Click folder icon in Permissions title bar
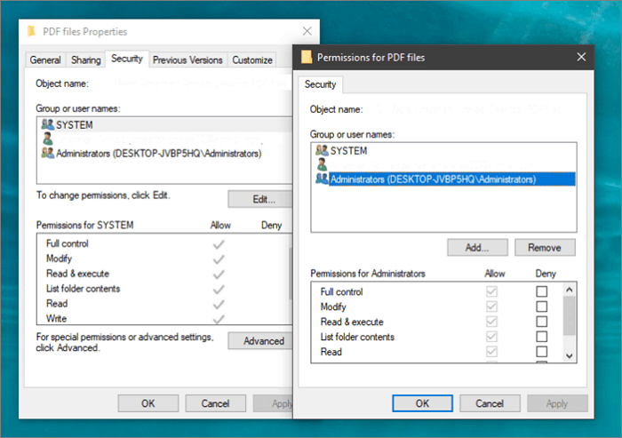 click(307, 58)
